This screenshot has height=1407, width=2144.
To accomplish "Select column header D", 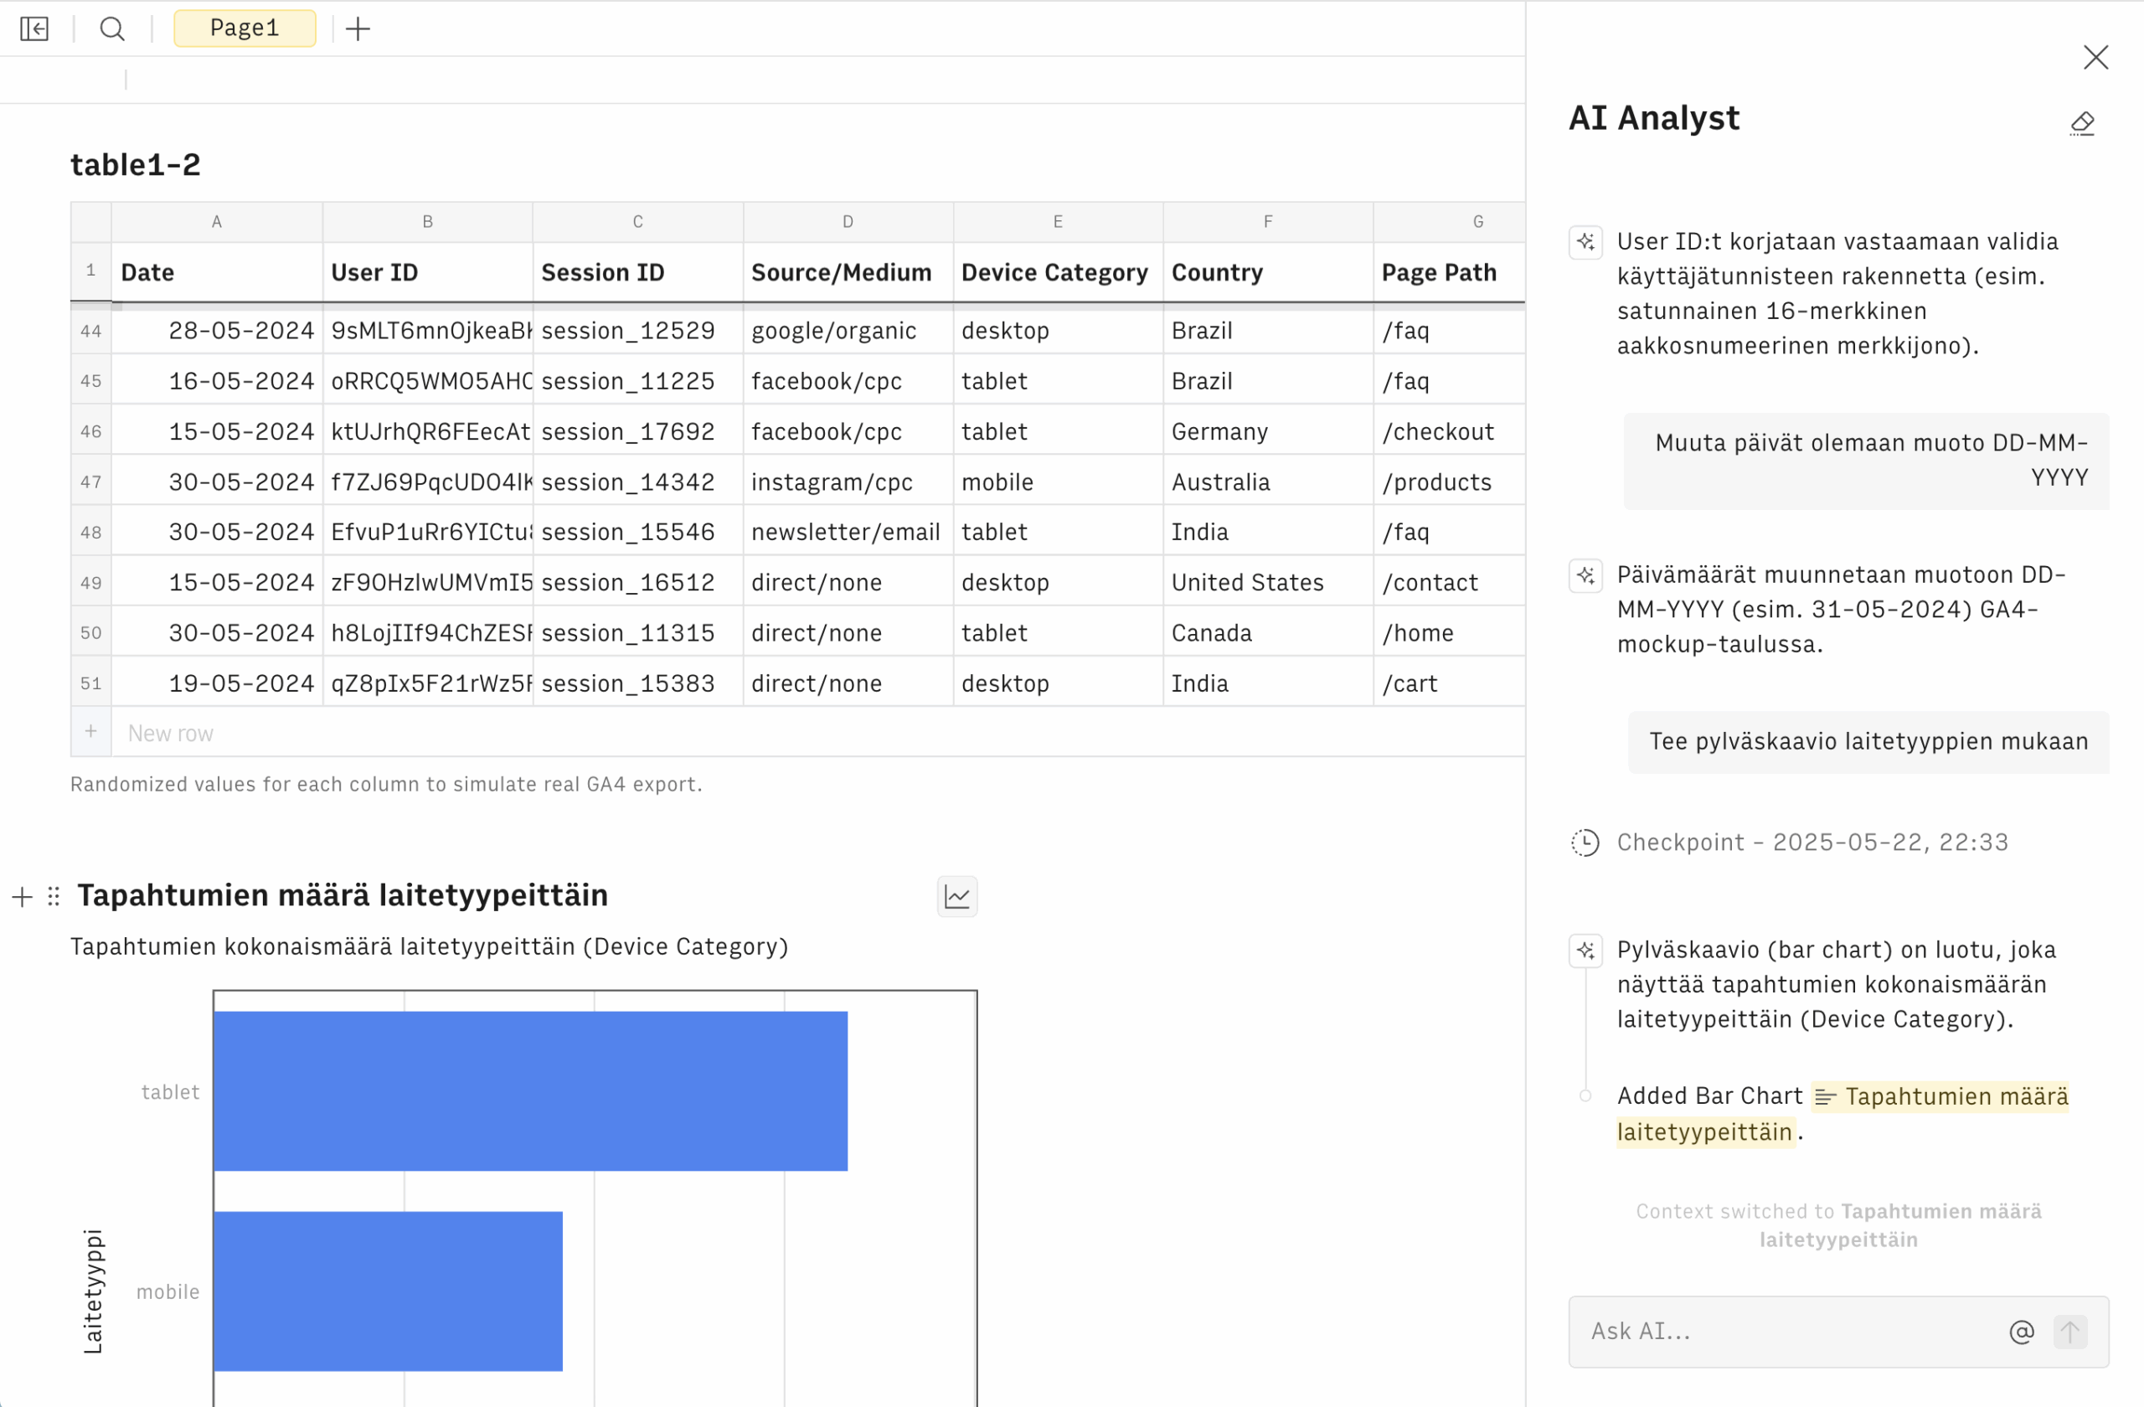I will pos(847,222).
